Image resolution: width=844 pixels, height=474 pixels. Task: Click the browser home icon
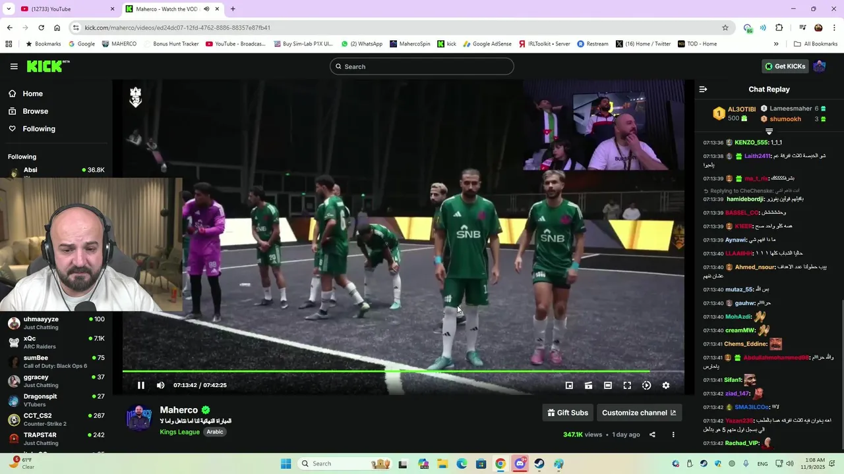point(57,28)
